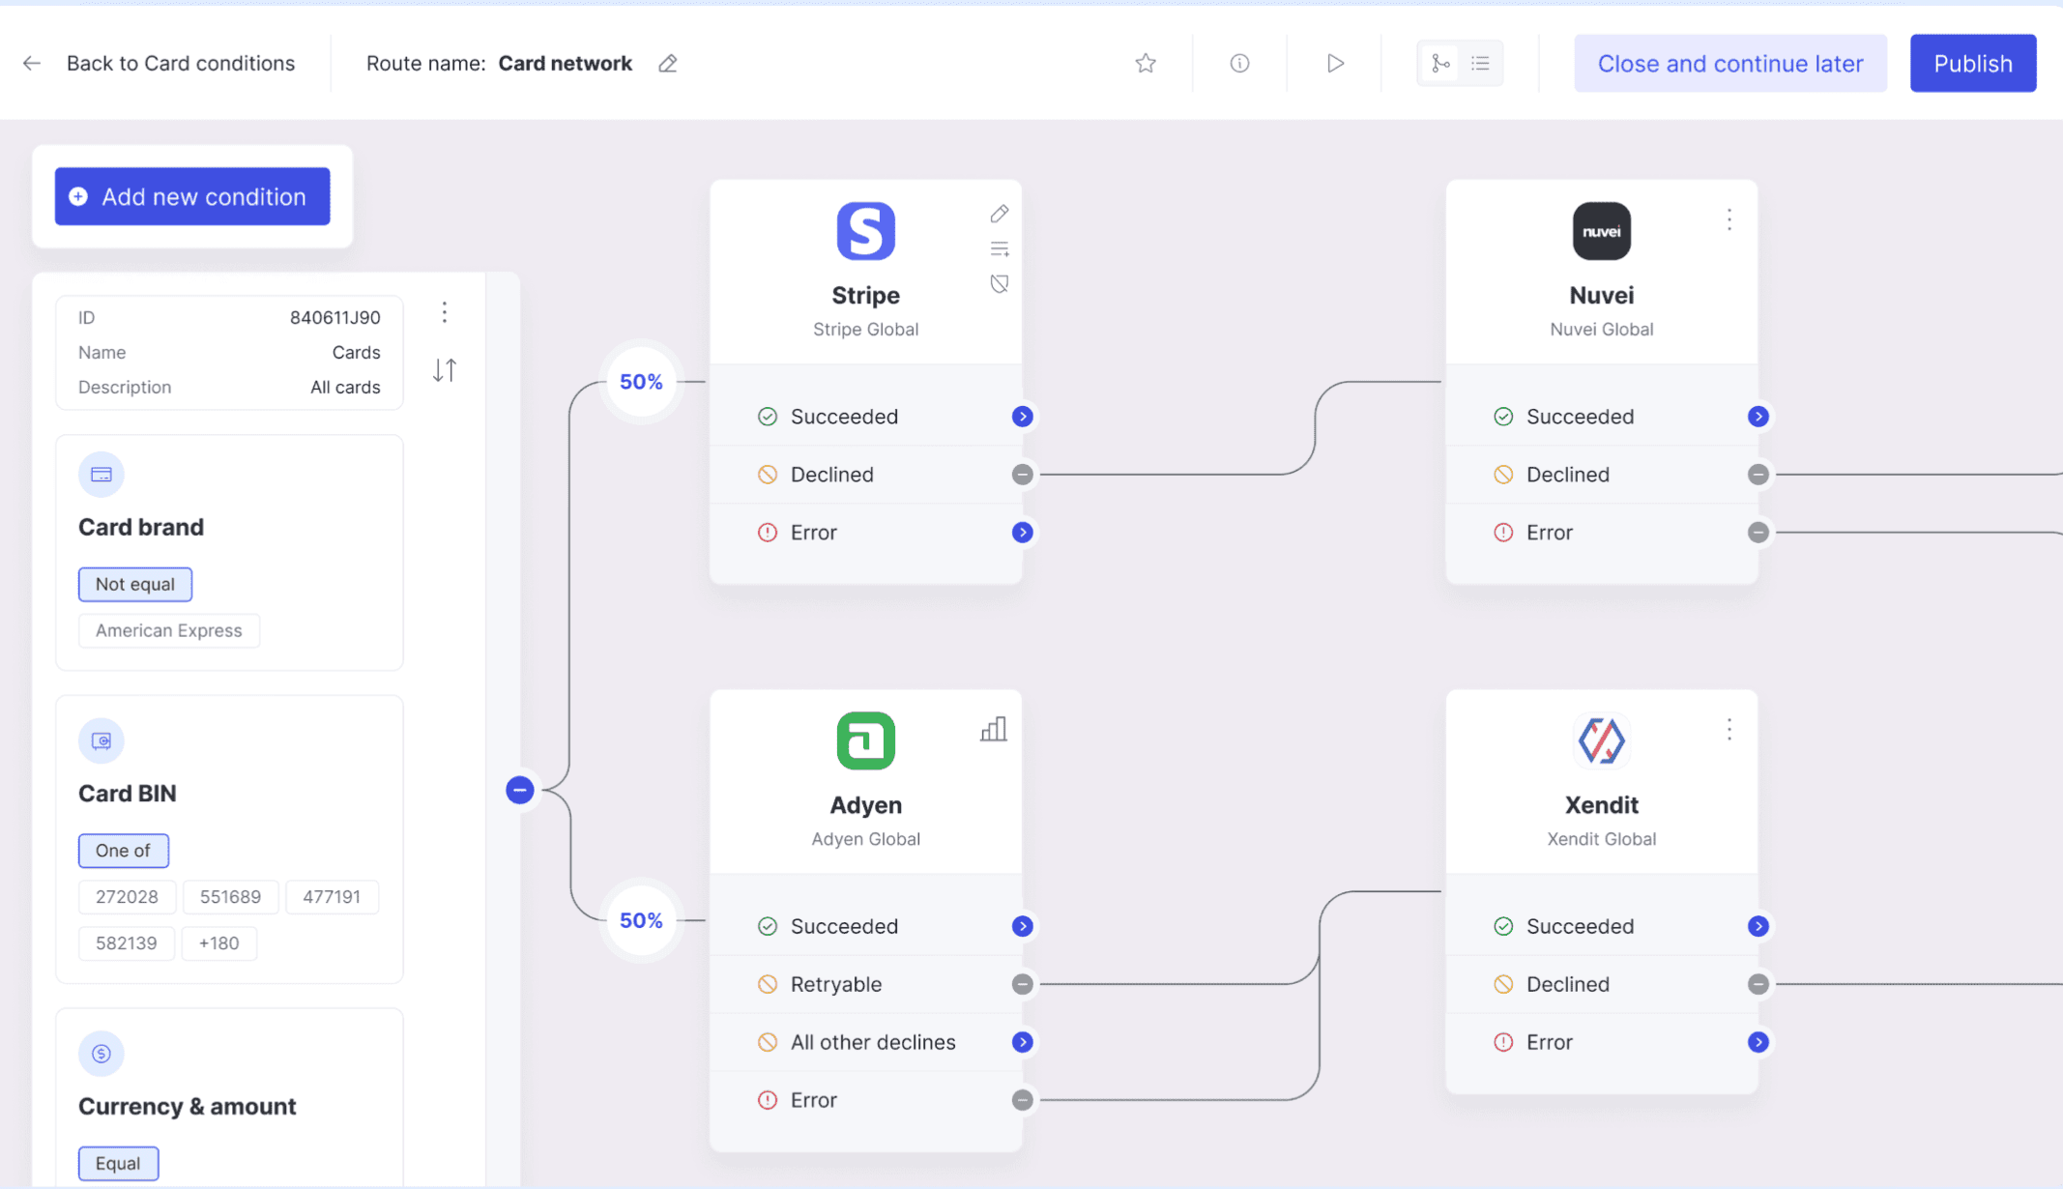Select the One of operator tag
The height and width of the screenshot is (1189, 2063).
click(x=124, y=851)
